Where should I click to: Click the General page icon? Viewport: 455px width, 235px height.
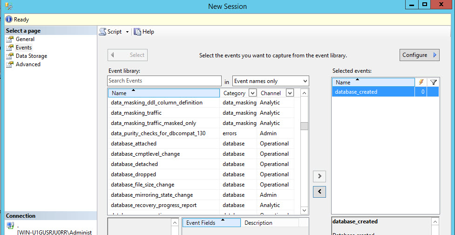click(10, 39)
